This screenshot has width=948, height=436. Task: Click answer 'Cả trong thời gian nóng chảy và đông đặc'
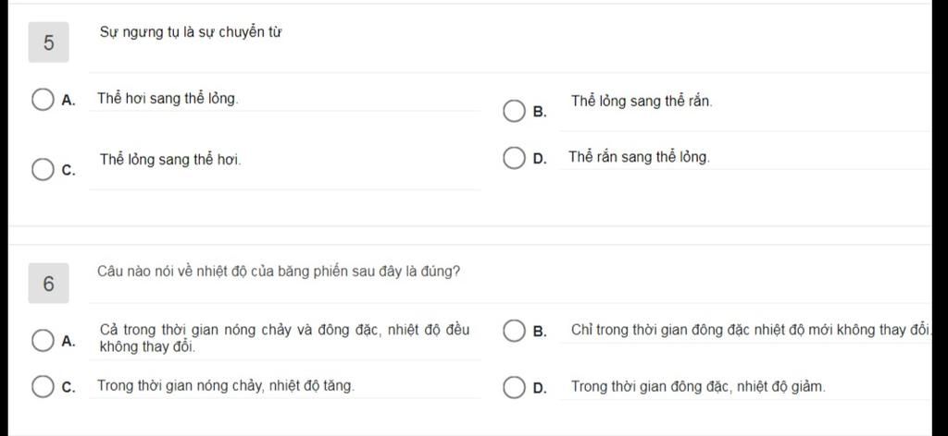coord(284,338)
